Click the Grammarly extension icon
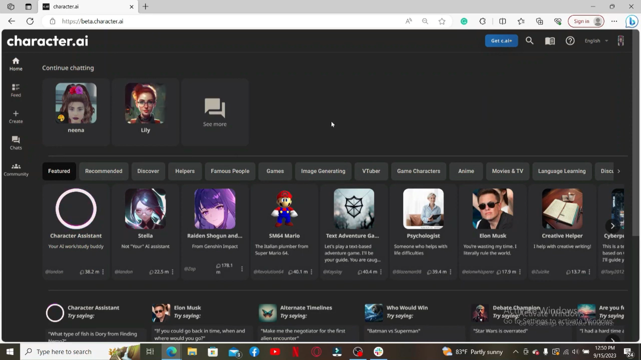 coord(464,21)
